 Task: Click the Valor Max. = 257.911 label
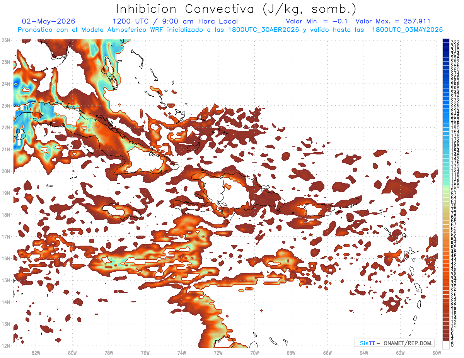tap(393, 21)
